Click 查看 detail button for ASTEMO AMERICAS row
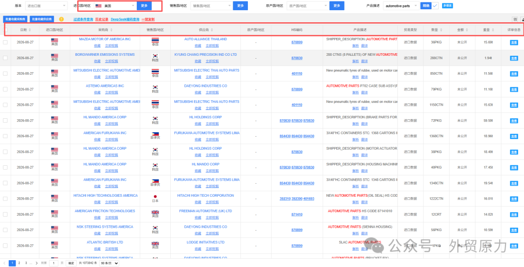This screenshot has height=267, width=524. point(513,90)
